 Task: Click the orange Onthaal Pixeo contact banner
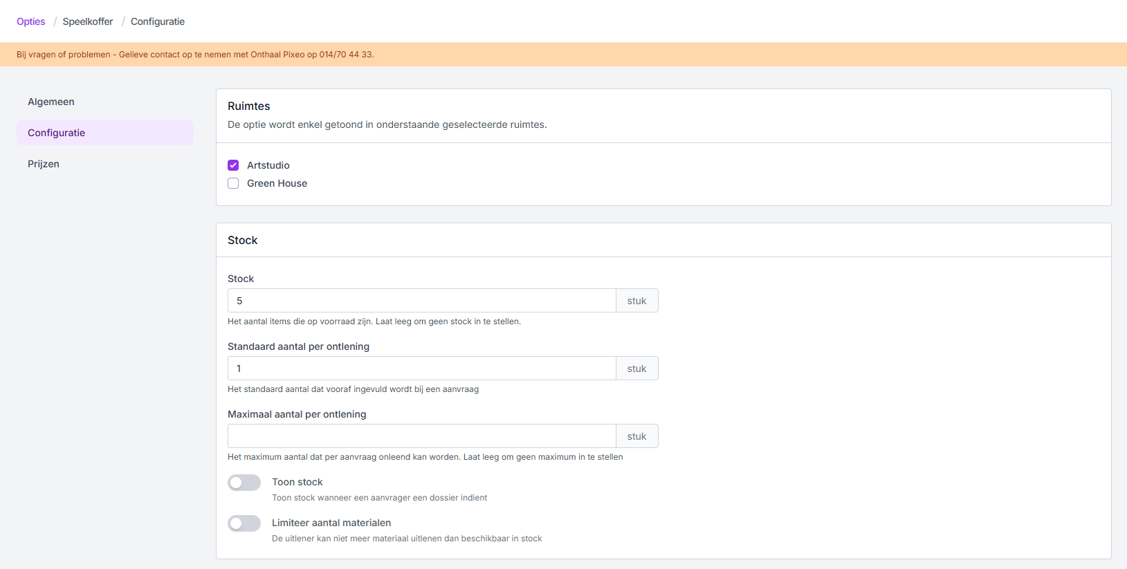click(x=195, y=55)
